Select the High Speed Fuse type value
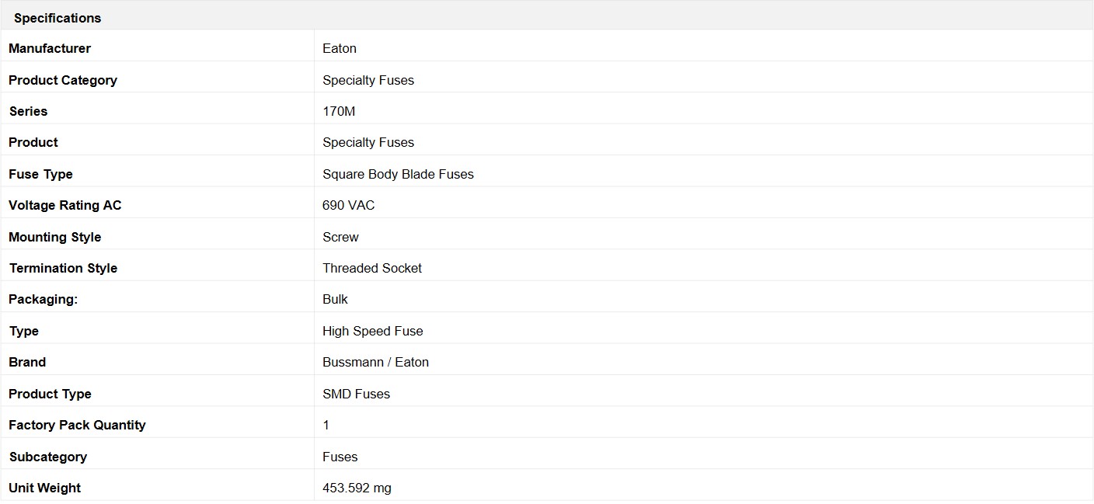This screenshot has height=504, width=1094. tap(373, 331)
